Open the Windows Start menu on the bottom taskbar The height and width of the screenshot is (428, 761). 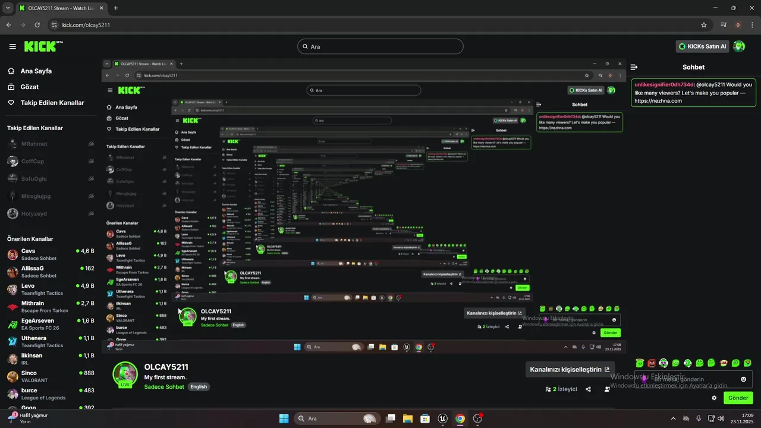click(284, 418)
